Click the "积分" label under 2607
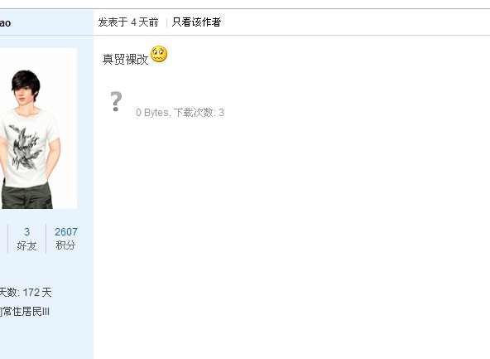 (65, 245)
